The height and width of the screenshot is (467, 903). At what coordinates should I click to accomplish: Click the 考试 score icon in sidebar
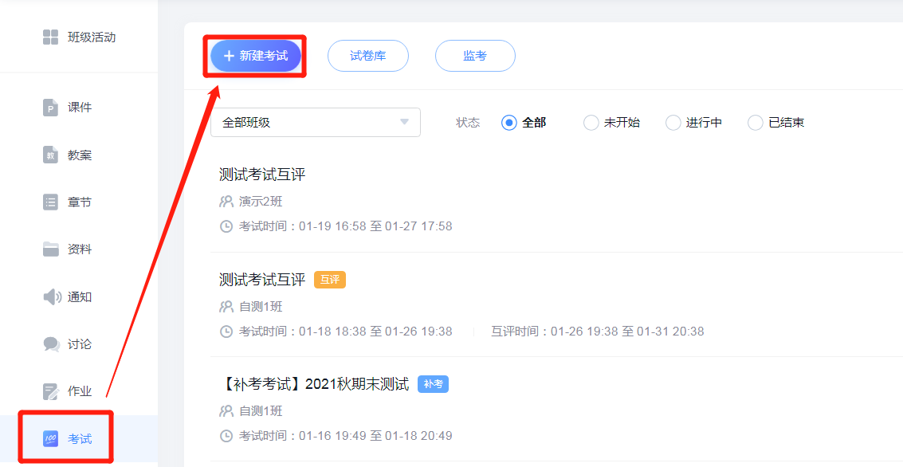click(x=51, y=439)
